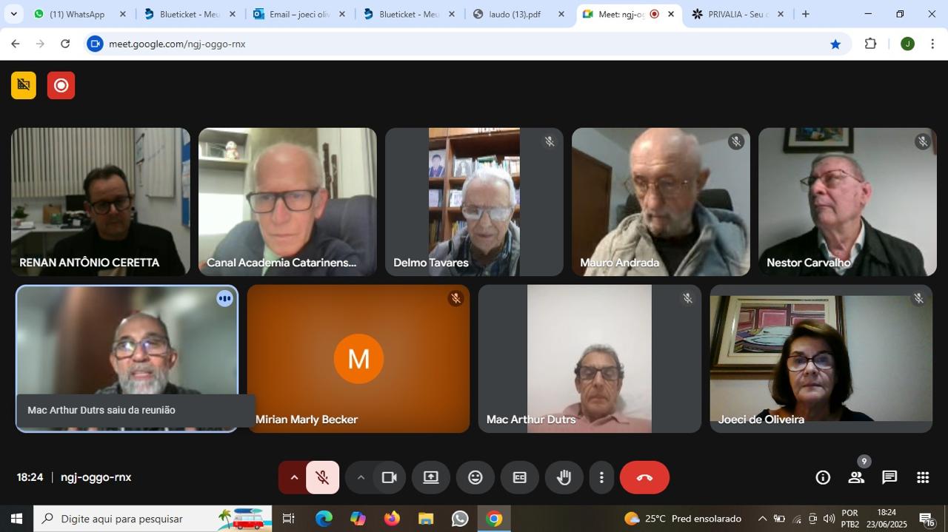
Task: Open Firefox from the taskbar
Action: tap(392, 519)
